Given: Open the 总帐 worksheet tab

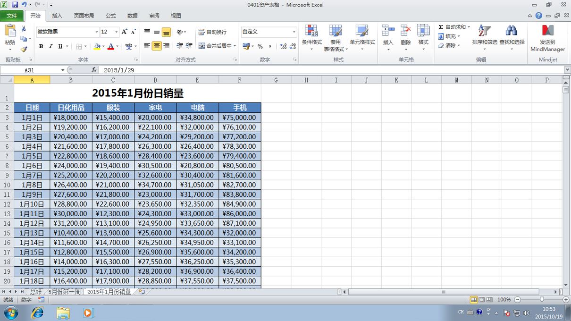Looking at the screenshot, I should pyautogui.click(x=36, y=292).
